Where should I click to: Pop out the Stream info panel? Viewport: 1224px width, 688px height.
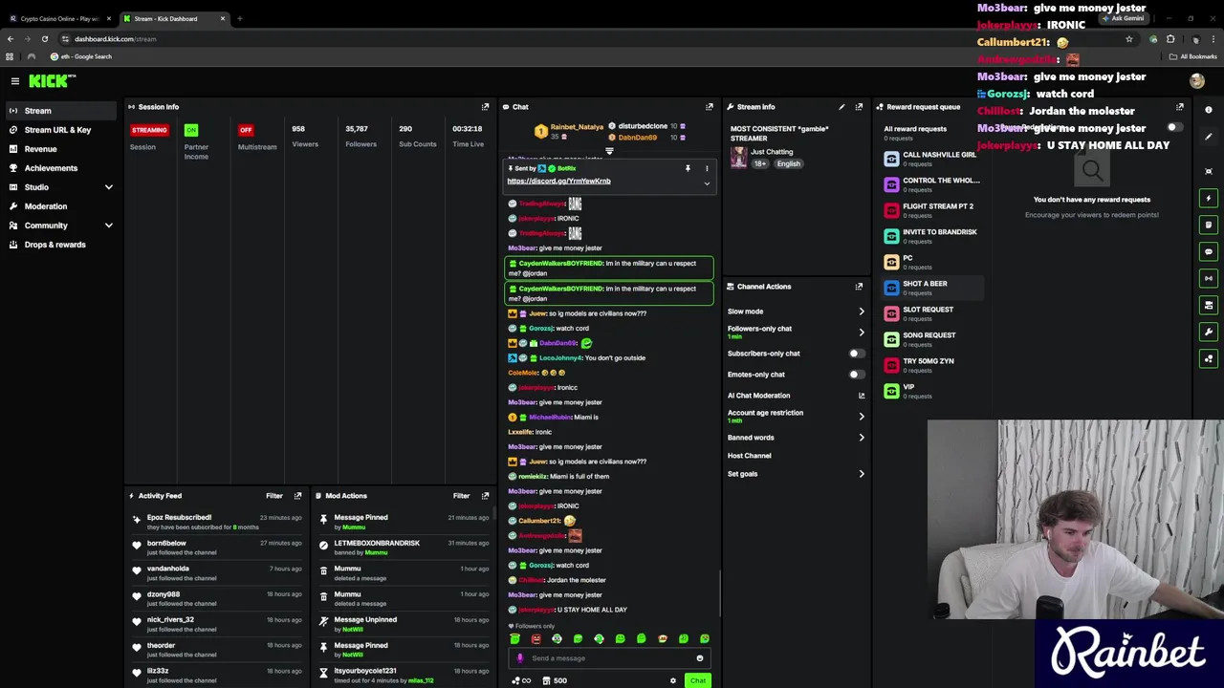coord(859,107)
